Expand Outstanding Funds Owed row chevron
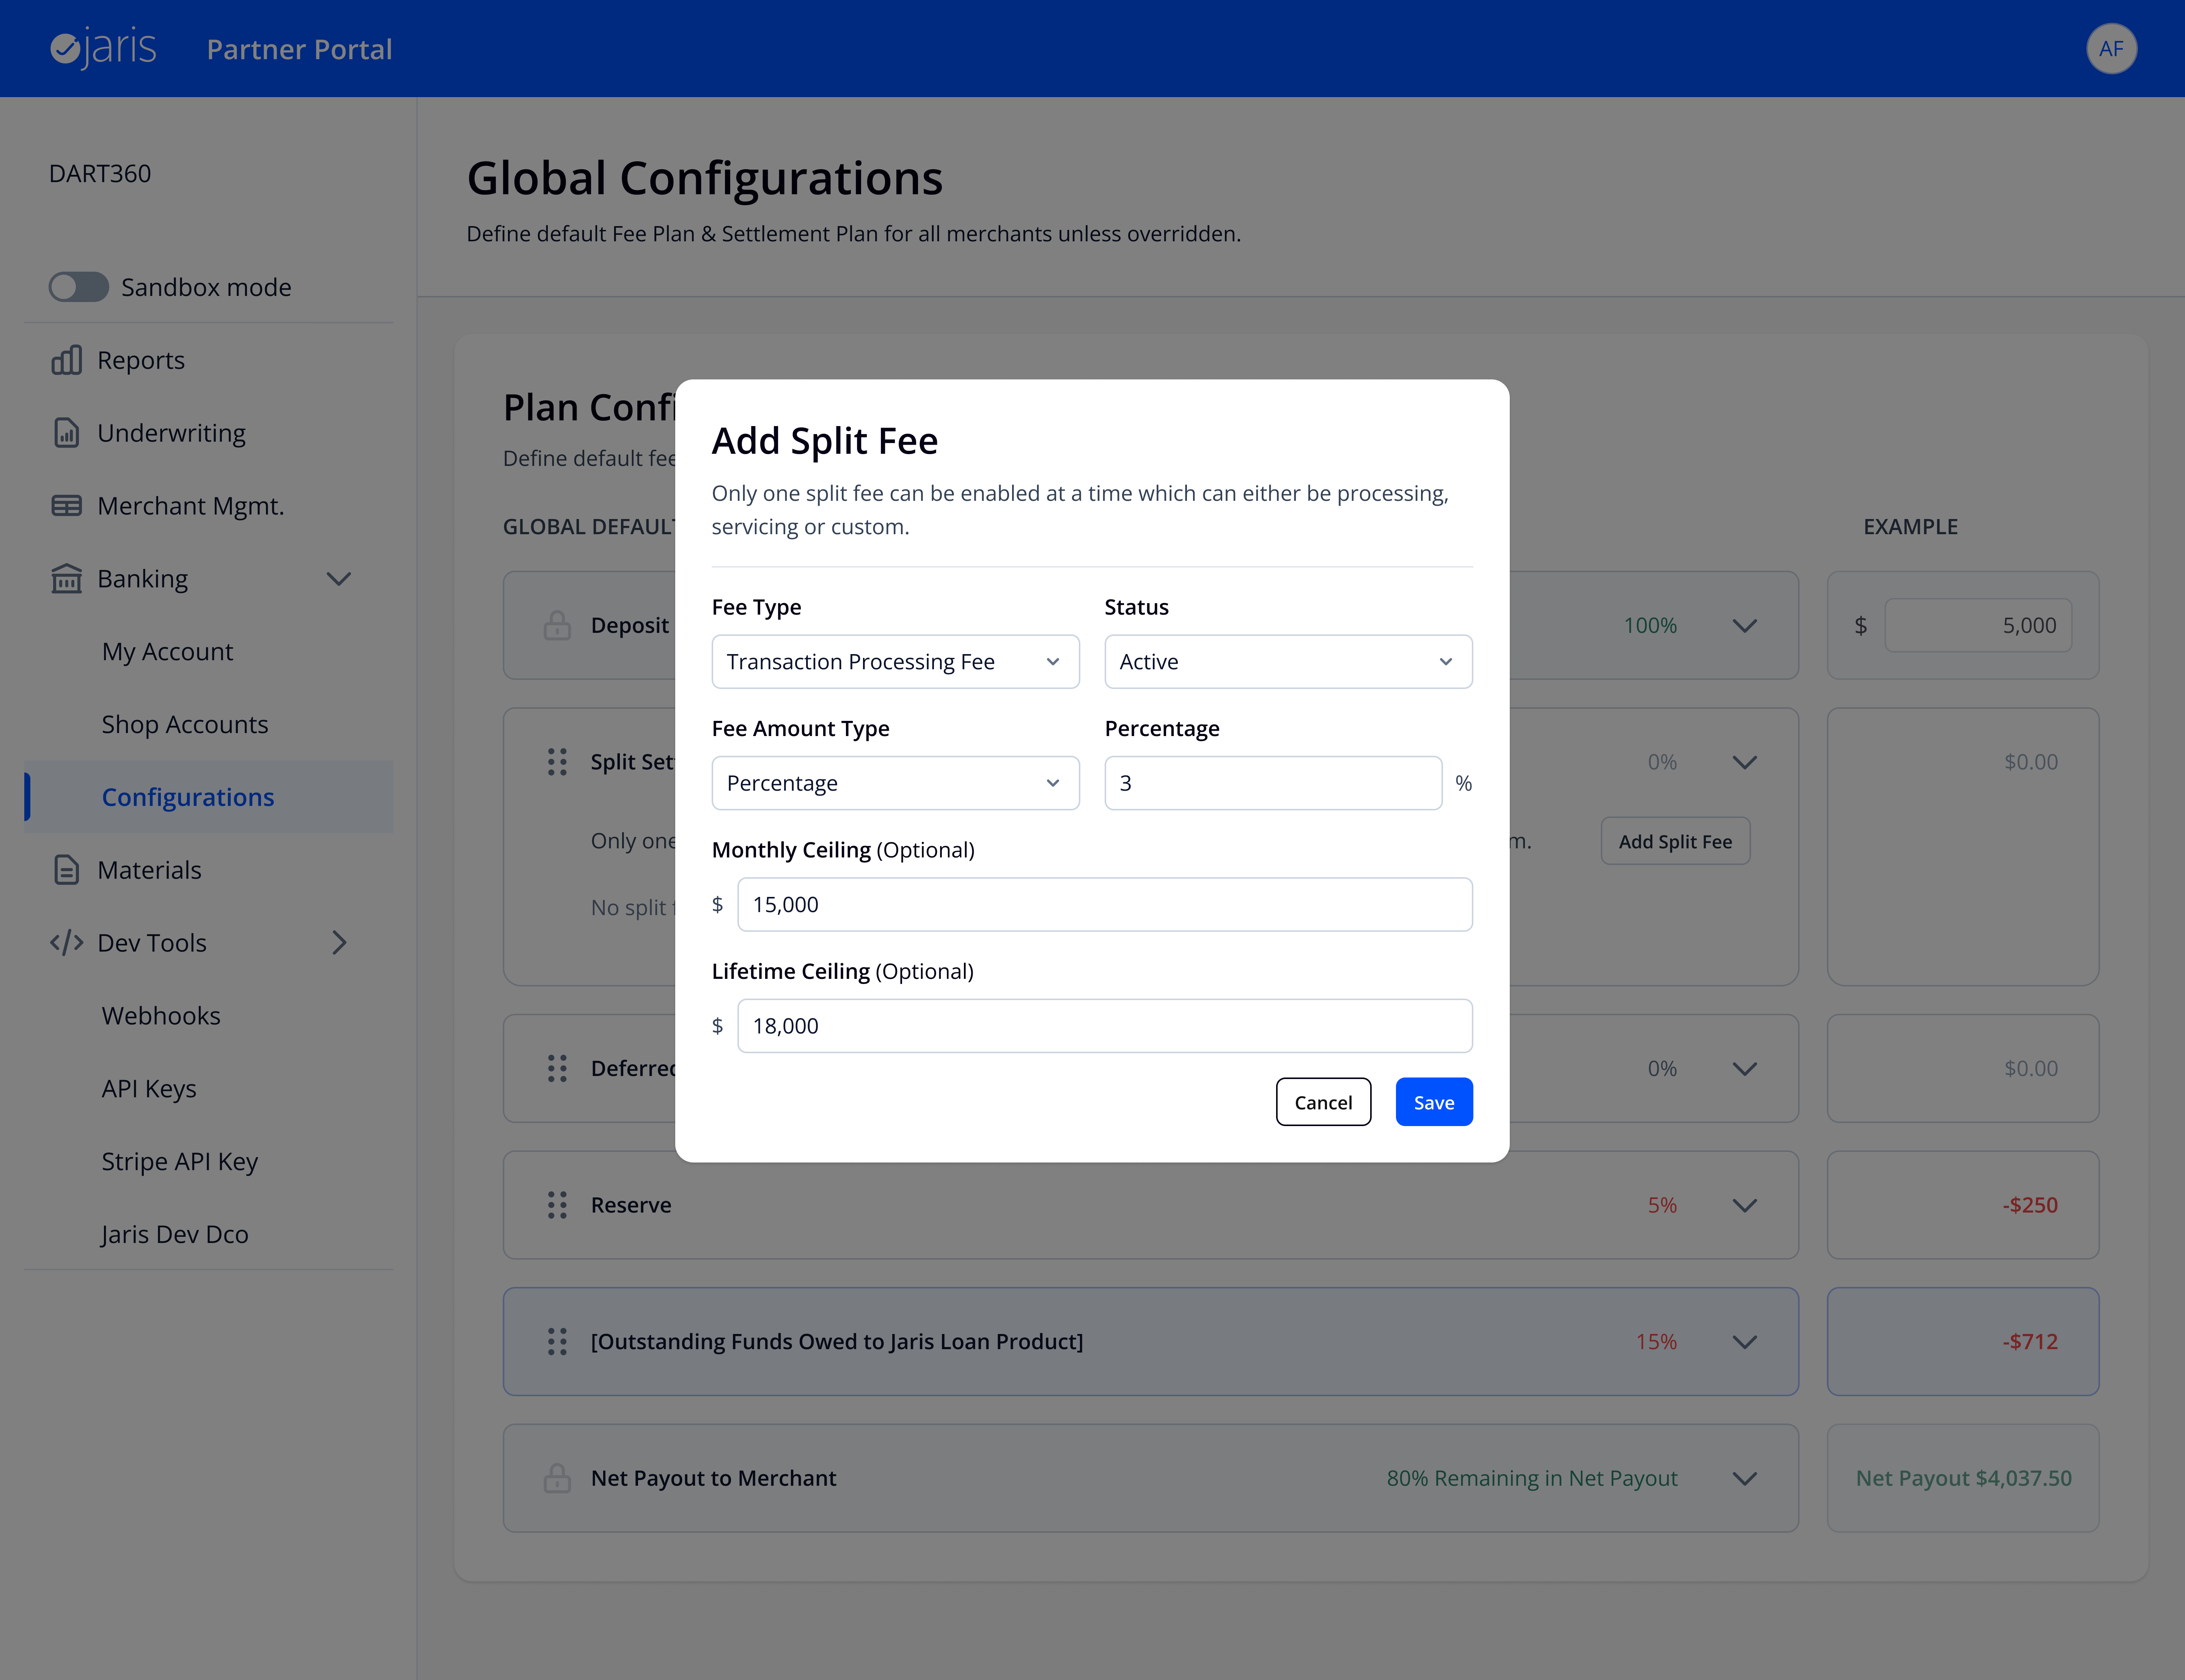The image size is (2185, 1680). coord(1744,1342)
